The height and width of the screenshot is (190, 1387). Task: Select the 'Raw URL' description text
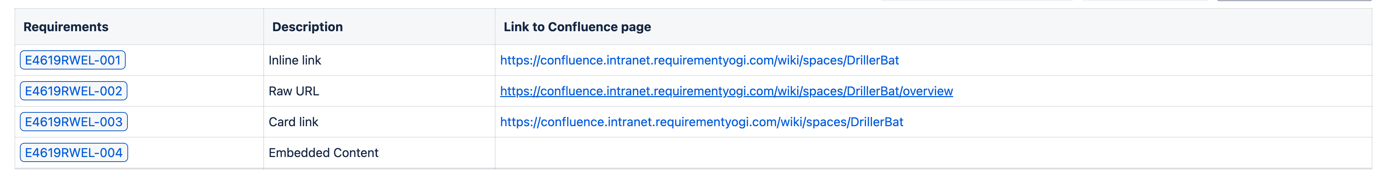294,91
